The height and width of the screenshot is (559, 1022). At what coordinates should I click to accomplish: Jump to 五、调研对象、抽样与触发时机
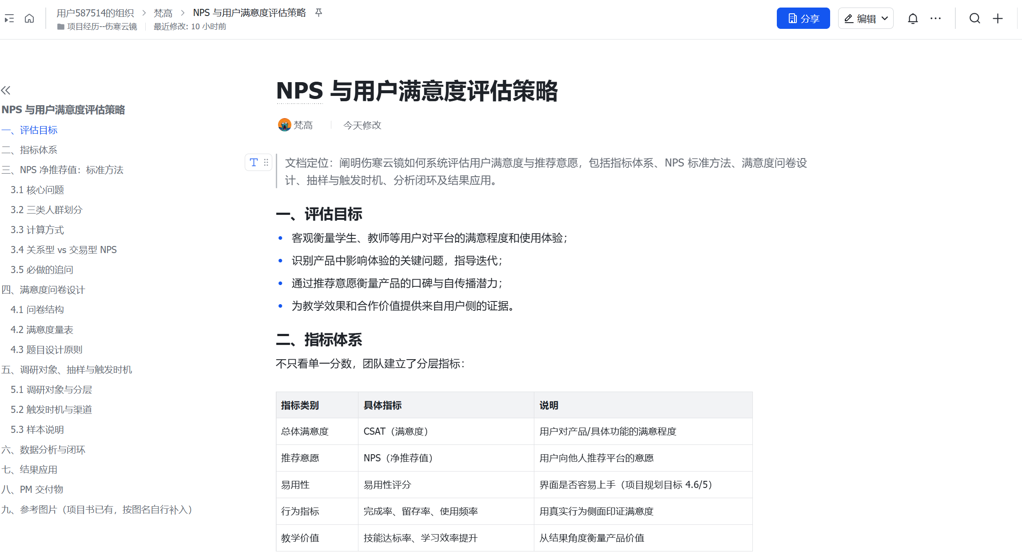(67, 370)
